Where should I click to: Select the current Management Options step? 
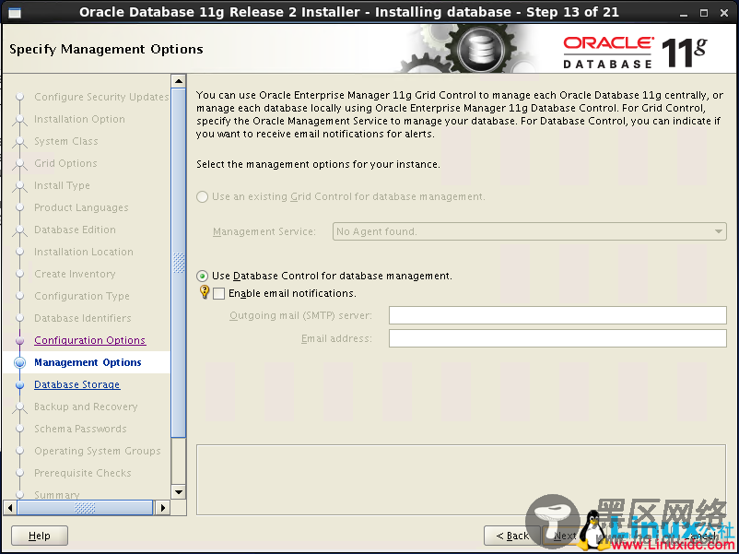[88, 362]
